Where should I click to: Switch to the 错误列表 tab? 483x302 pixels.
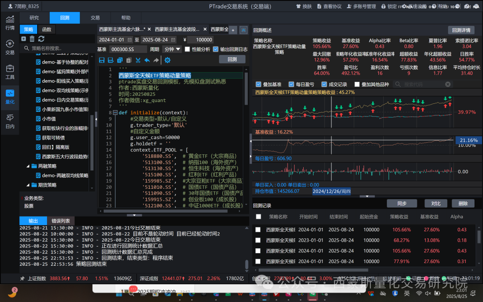coord(61,221)
